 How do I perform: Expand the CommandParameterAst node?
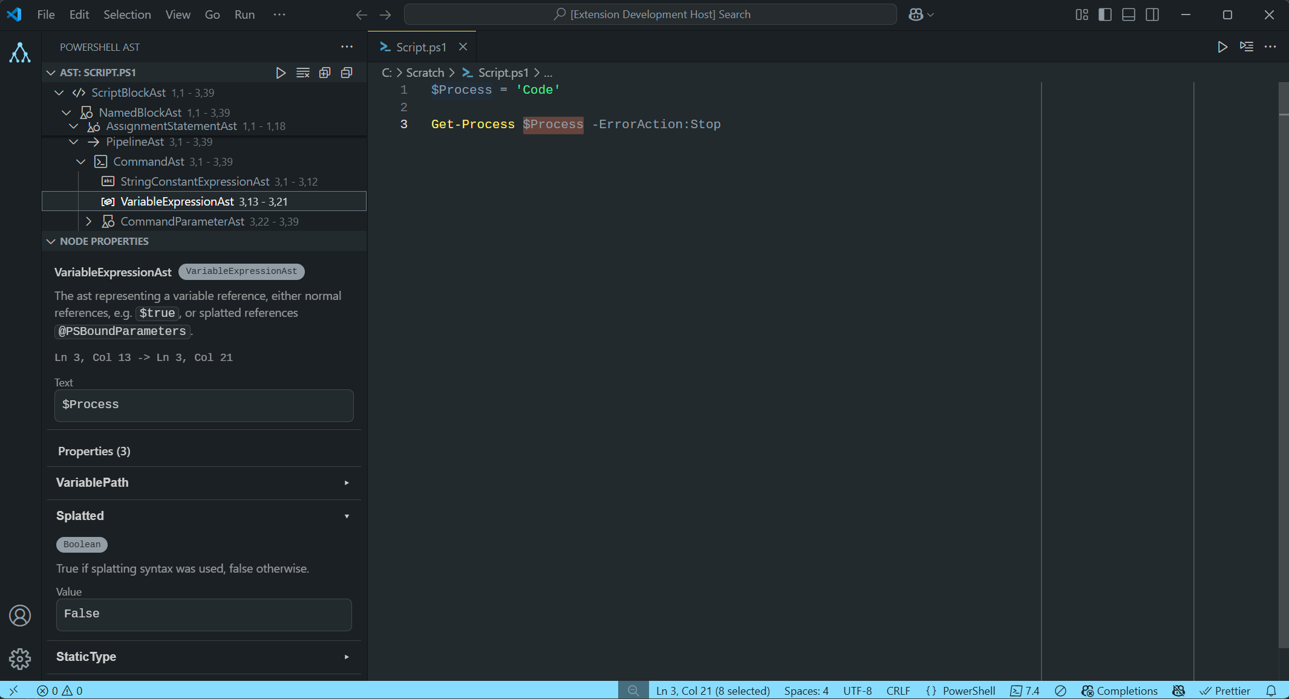click(89, 221)
